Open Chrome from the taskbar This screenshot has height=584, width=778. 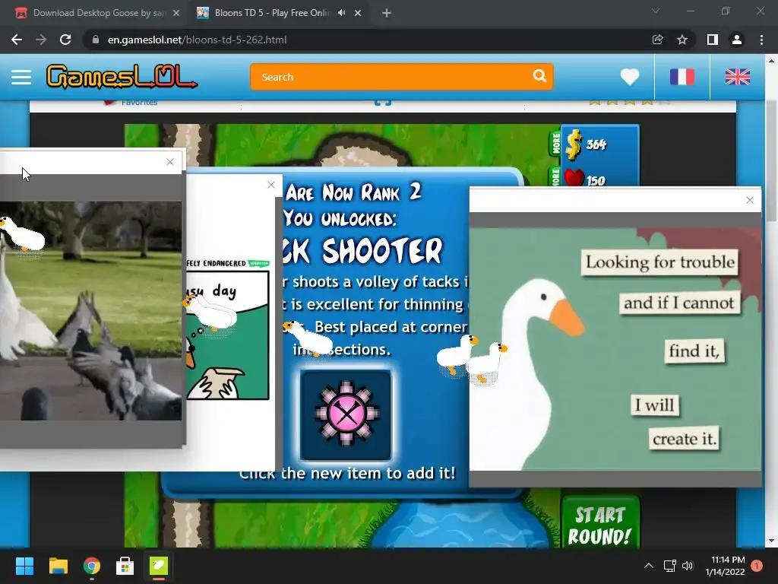point(91,566)
